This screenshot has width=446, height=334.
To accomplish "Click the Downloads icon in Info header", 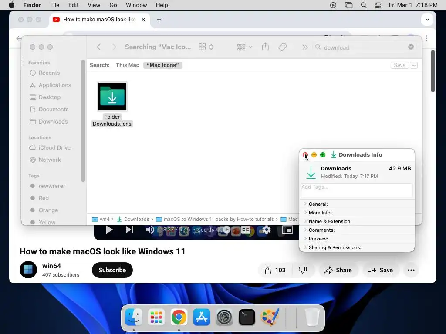I will [311, 172].
